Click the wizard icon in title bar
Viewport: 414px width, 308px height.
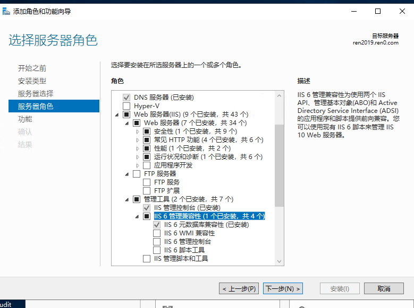7,11
